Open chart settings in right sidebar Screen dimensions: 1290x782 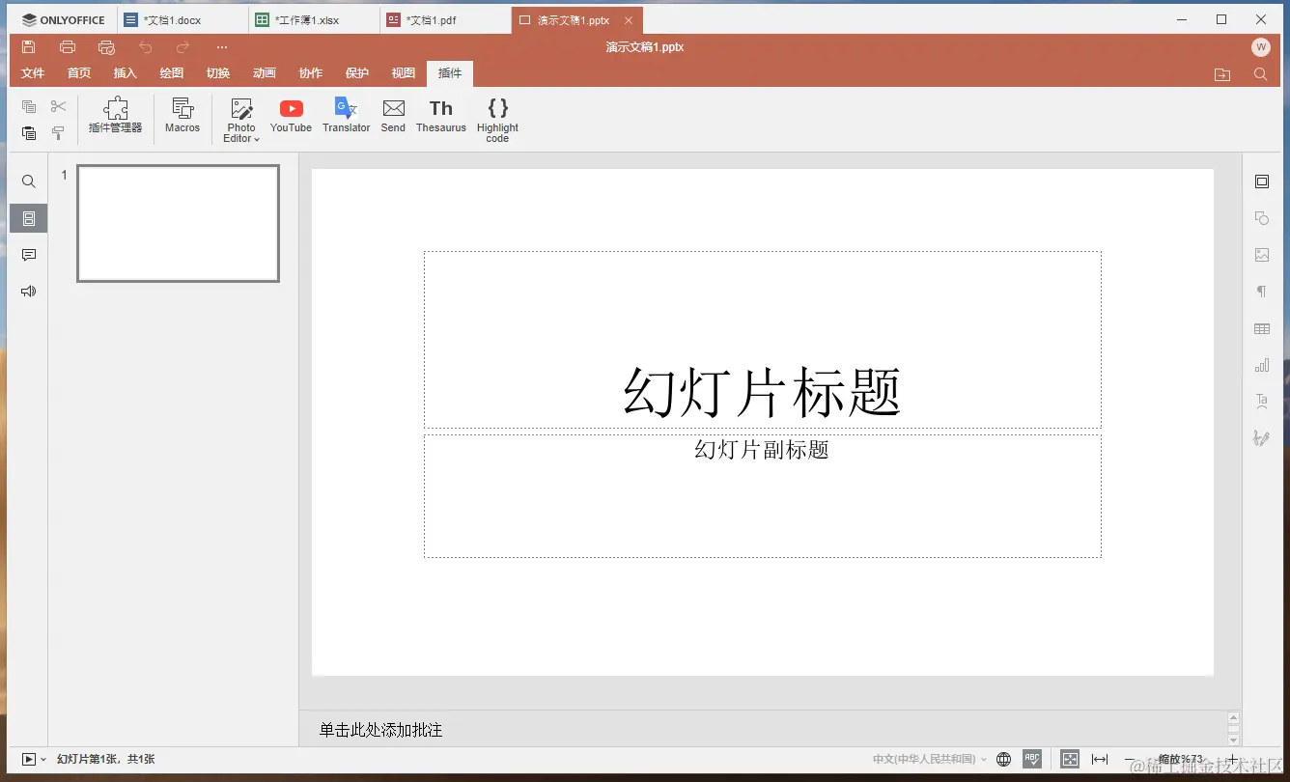pos(1262,365)
